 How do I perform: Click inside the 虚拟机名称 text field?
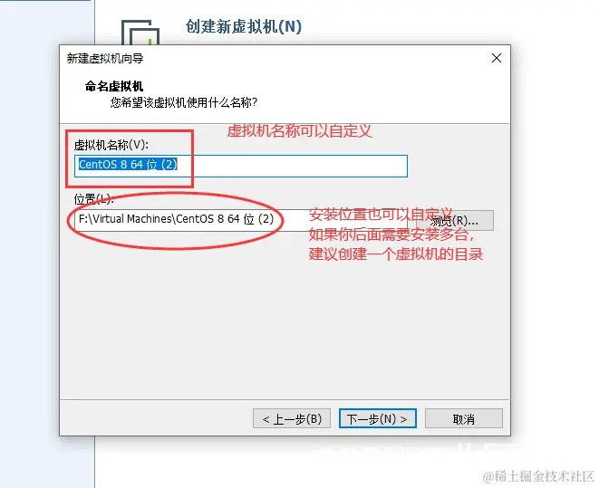coord(241,166)
